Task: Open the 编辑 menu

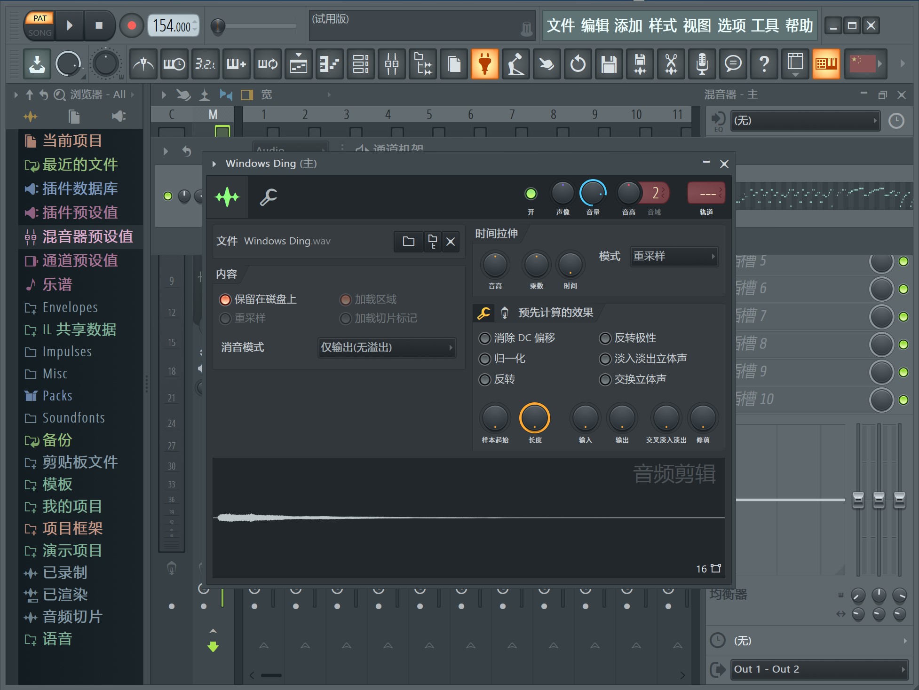Action: click(x=595, y=25)
